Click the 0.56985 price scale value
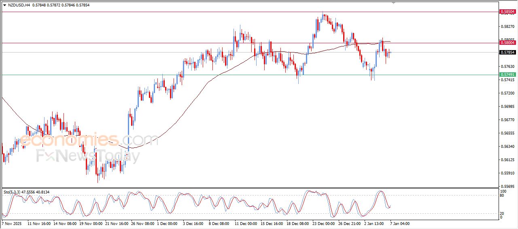Viewport: 518px width, 229px height. coord(507,107)
